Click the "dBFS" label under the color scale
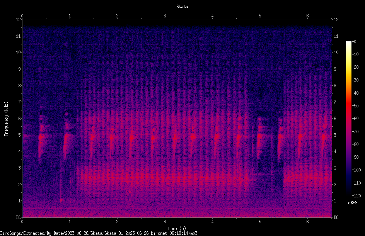This screenshot has width=365, height=236. [353, 203]
